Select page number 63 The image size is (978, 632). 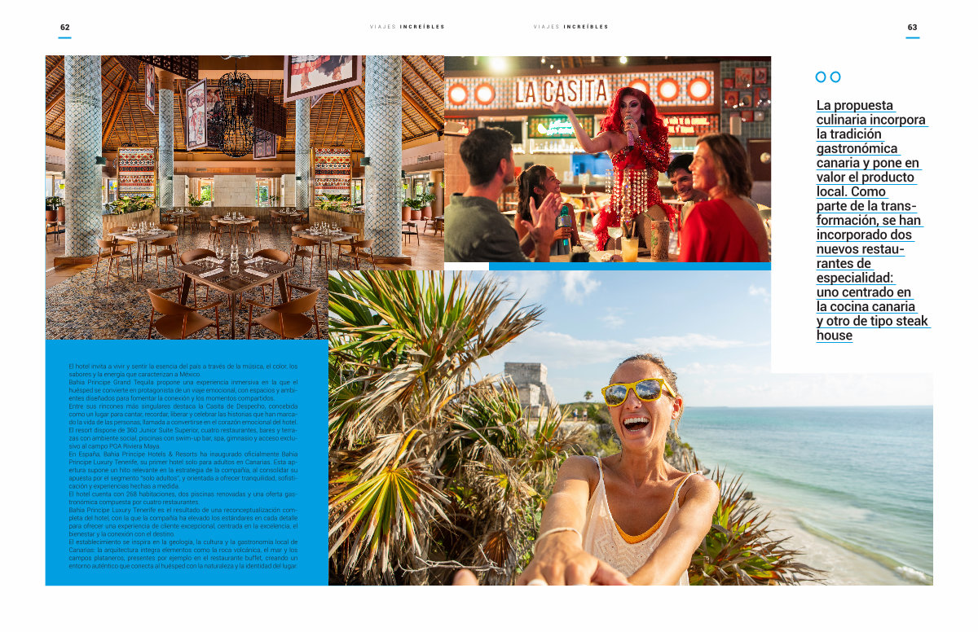coord(912,28)
